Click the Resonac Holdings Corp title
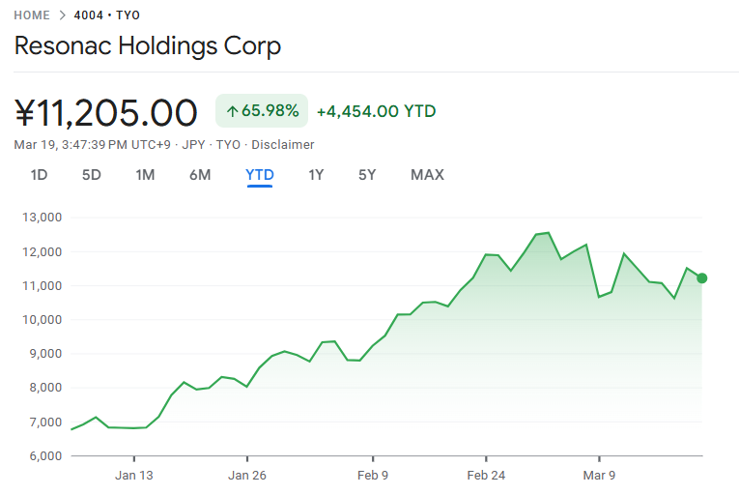The width and height of the screenshot is (739, 495). [x=148, y=45]
